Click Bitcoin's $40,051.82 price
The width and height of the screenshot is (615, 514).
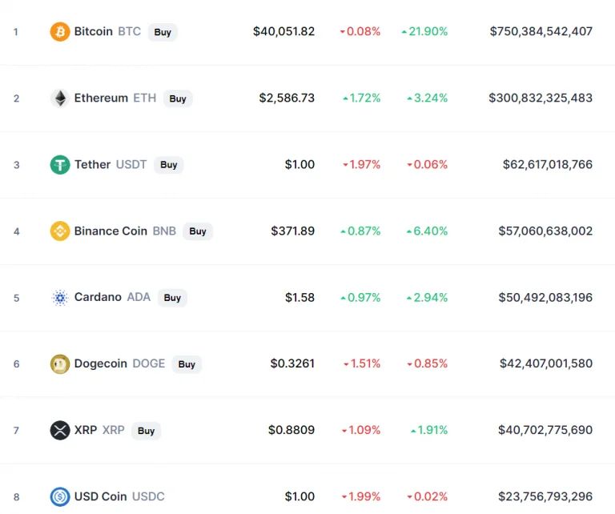click(283, 31)
